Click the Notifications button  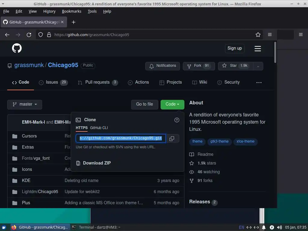click(162, 66)
